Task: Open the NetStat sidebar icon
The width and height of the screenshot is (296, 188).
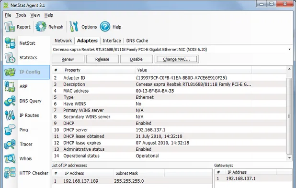Action: pos(10,43)
